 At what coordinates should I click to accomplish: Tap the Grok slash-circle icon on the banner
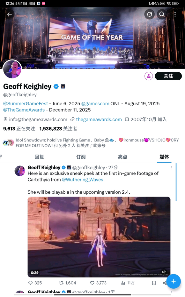(149, 14)
